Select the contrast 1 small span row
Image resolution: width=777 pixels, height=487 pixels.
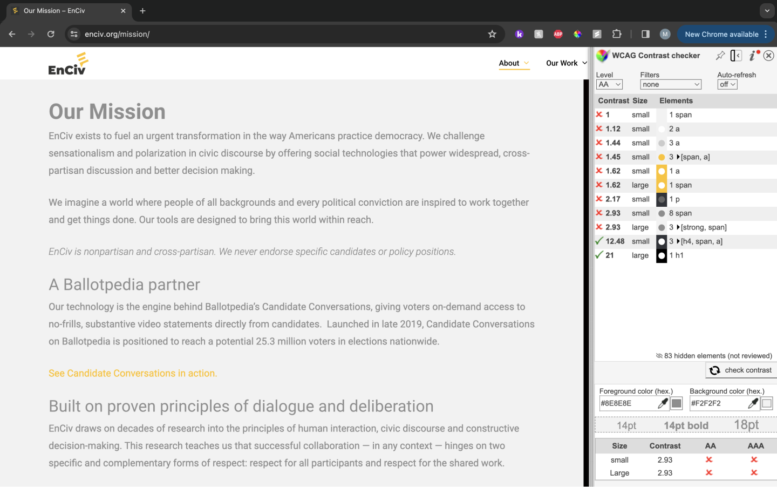pyautogui.click(x=685, y=115)
